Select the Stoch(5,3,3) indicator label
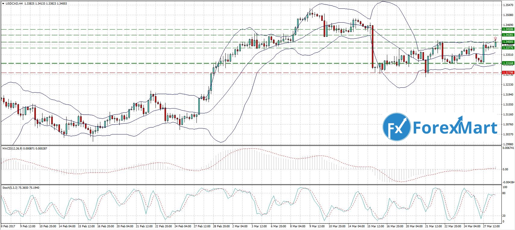Image resolution: width=515 pixels, height=230 pixels. [x=10, y=188]
